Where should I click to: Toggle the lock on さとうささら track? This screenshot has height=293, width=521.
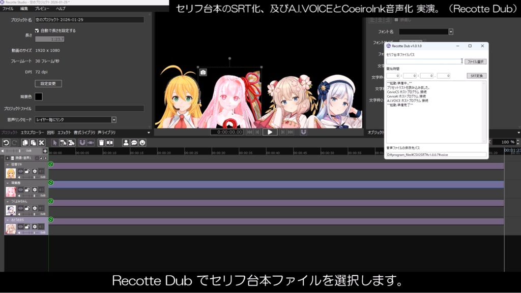click(x=27, y=226)
